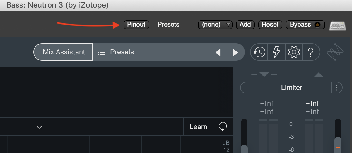Screen dimensions: 352x153
Task: Click the keyboard icon next to Bypass
Action: [x=338, y=25]
